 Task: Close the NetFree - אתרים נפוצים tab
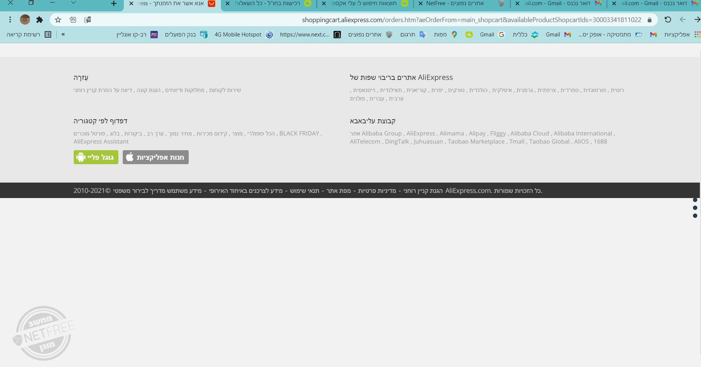point(421,4)
